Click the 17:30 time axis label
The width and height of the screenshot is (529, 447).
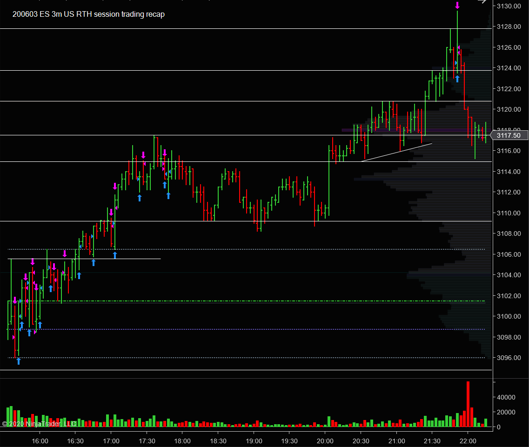point(147,441)
